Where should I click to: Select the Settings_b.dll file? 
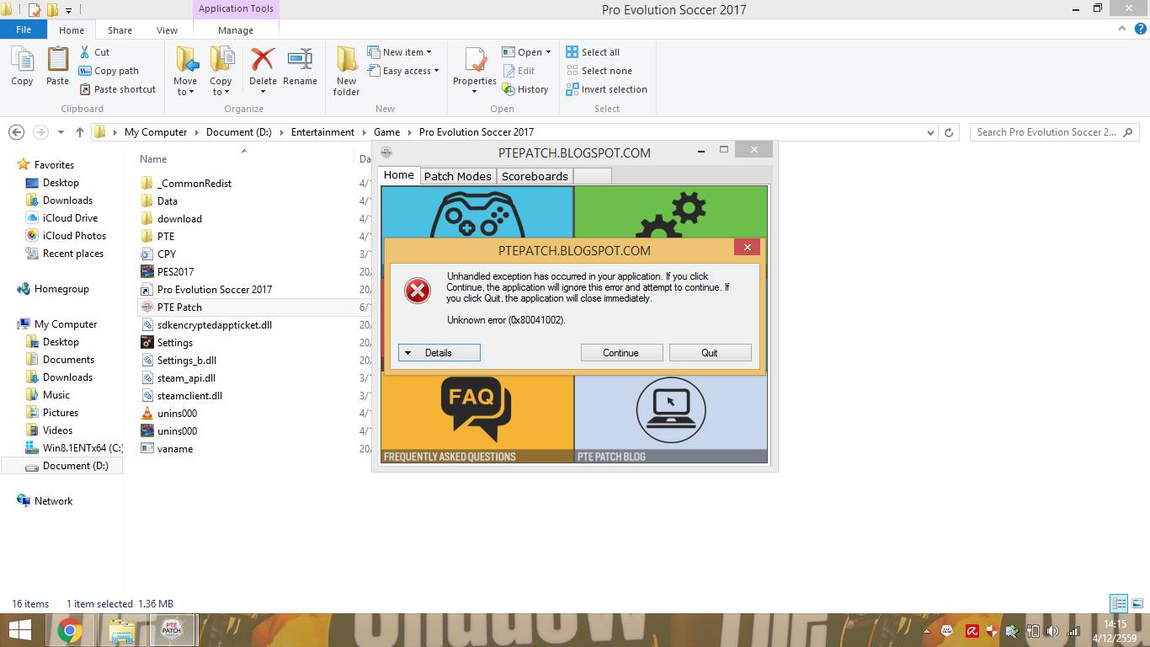coord(186,361)
